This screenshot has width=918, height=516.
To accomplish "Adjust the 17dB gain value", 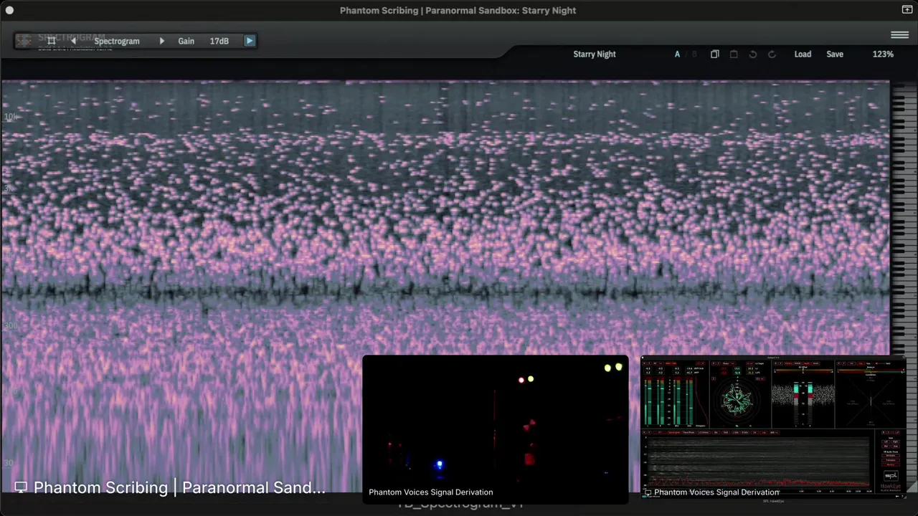I will tap(219, 41).
